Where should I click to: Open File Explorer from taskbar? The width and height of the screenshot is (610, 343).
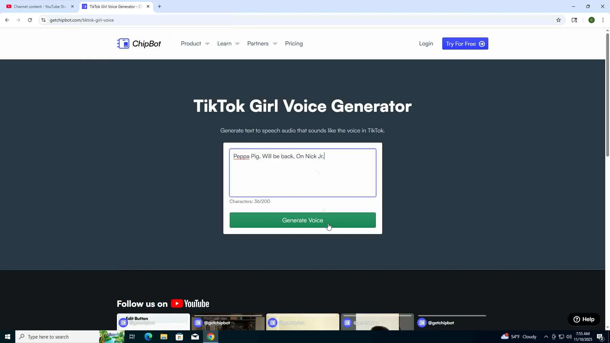[164, 337]
